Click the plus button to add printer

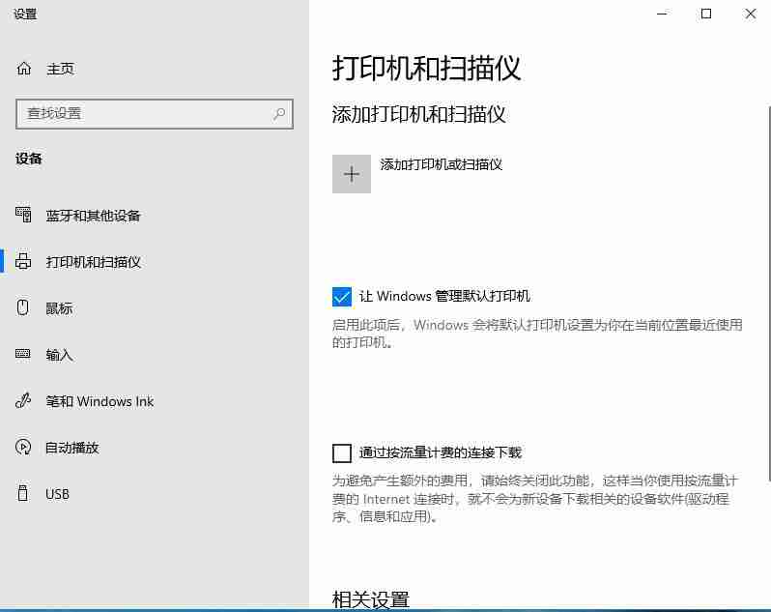(352, 174)
